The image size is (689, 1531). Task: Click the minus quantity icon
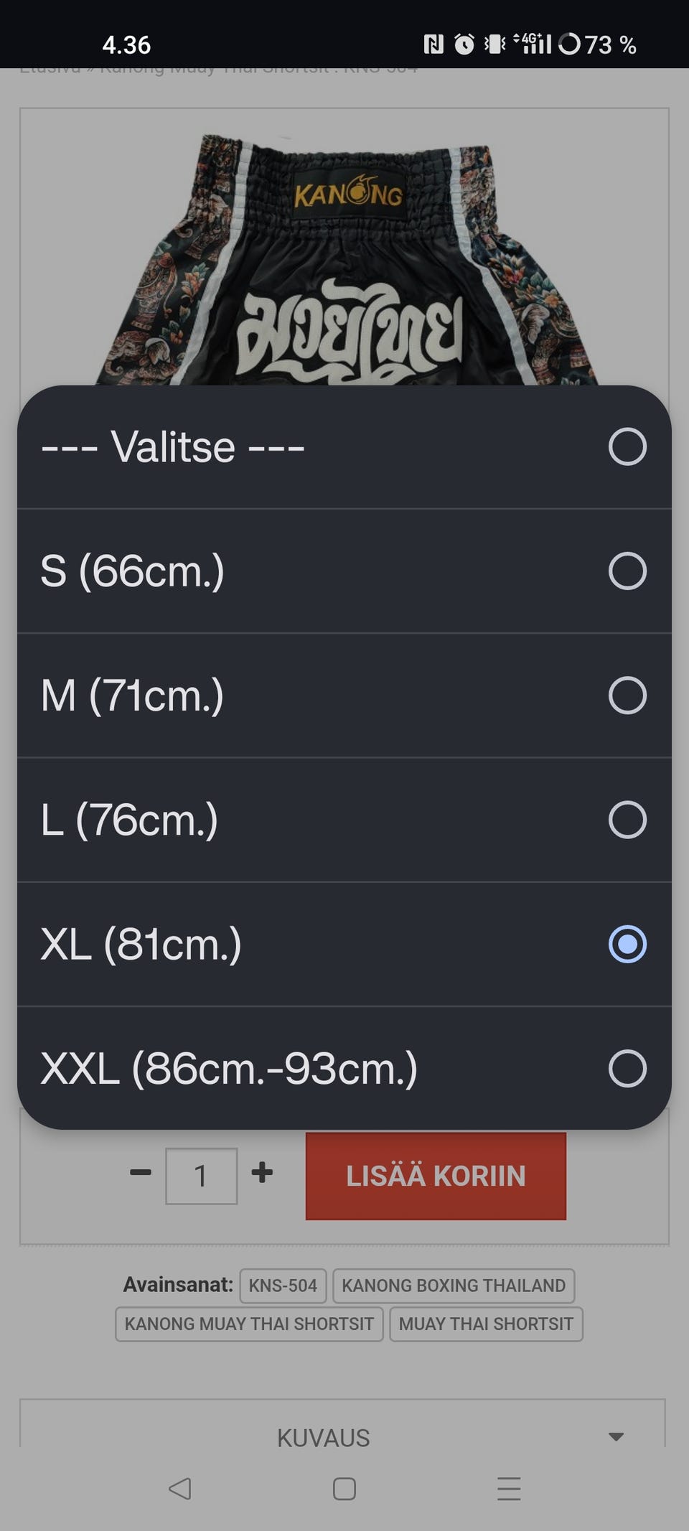141,1173
